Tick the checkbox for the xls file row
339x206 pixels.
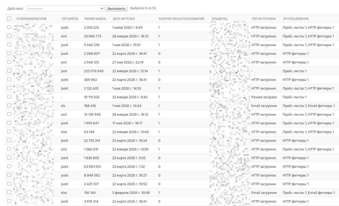tap(9, 105)
